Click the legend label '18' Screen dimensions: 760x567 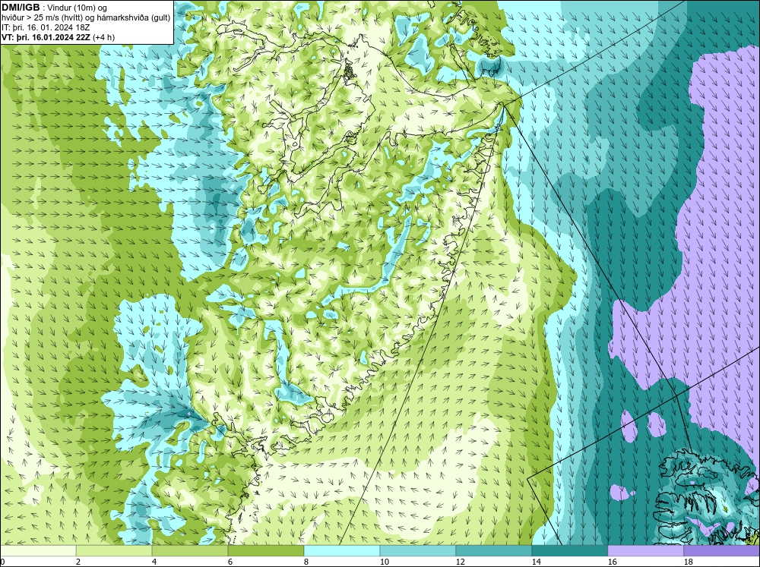689,562
